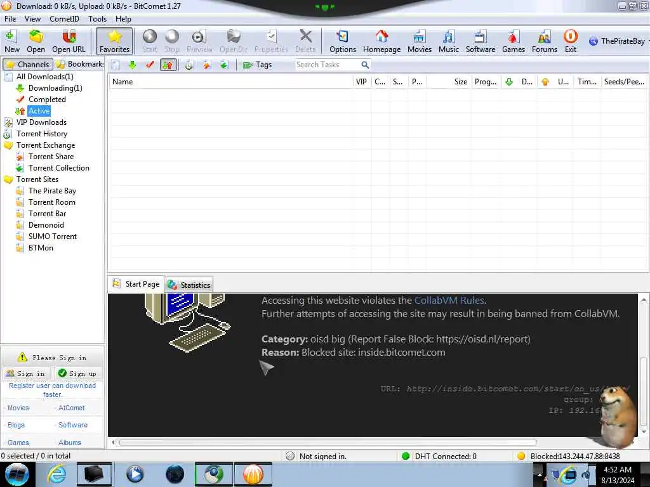Image resolution: width=650 pixels, height=487 pixels.
Task: Sort task list by Size column
Action: click(x=449, y=82)
